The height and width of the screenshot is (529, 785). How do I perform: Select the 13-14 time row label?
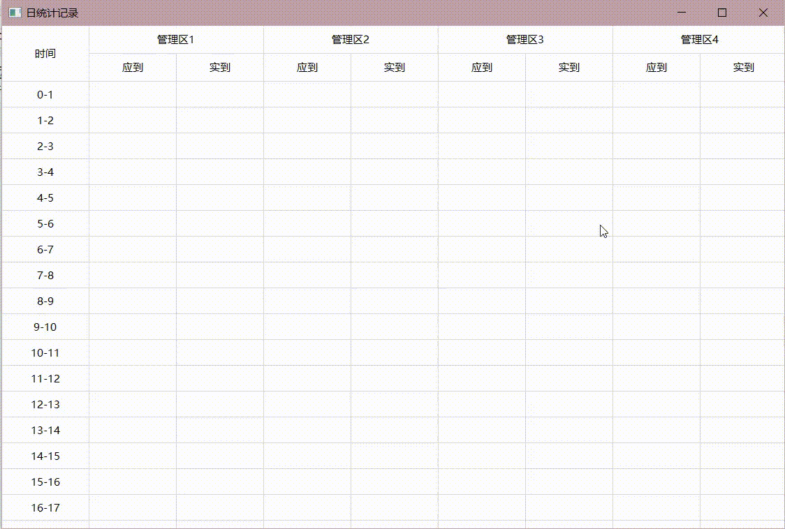coord(45,430)
